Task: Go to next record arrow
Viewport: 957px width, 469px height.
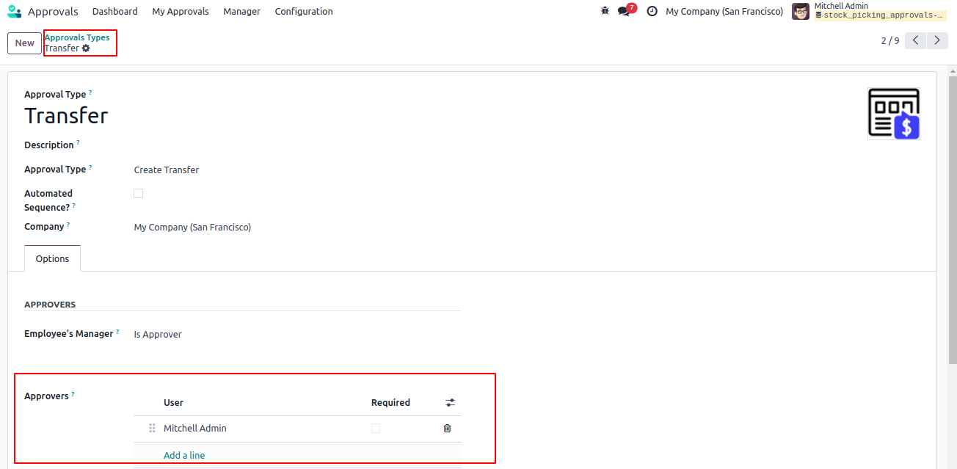Action: click(x=937, y=41)
